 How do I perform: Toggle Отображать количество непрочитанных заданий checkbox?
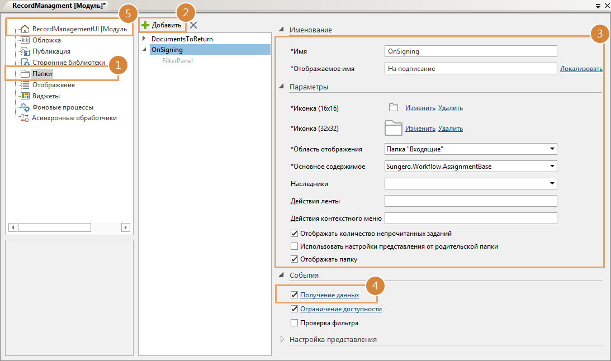(x=294, y=234)
